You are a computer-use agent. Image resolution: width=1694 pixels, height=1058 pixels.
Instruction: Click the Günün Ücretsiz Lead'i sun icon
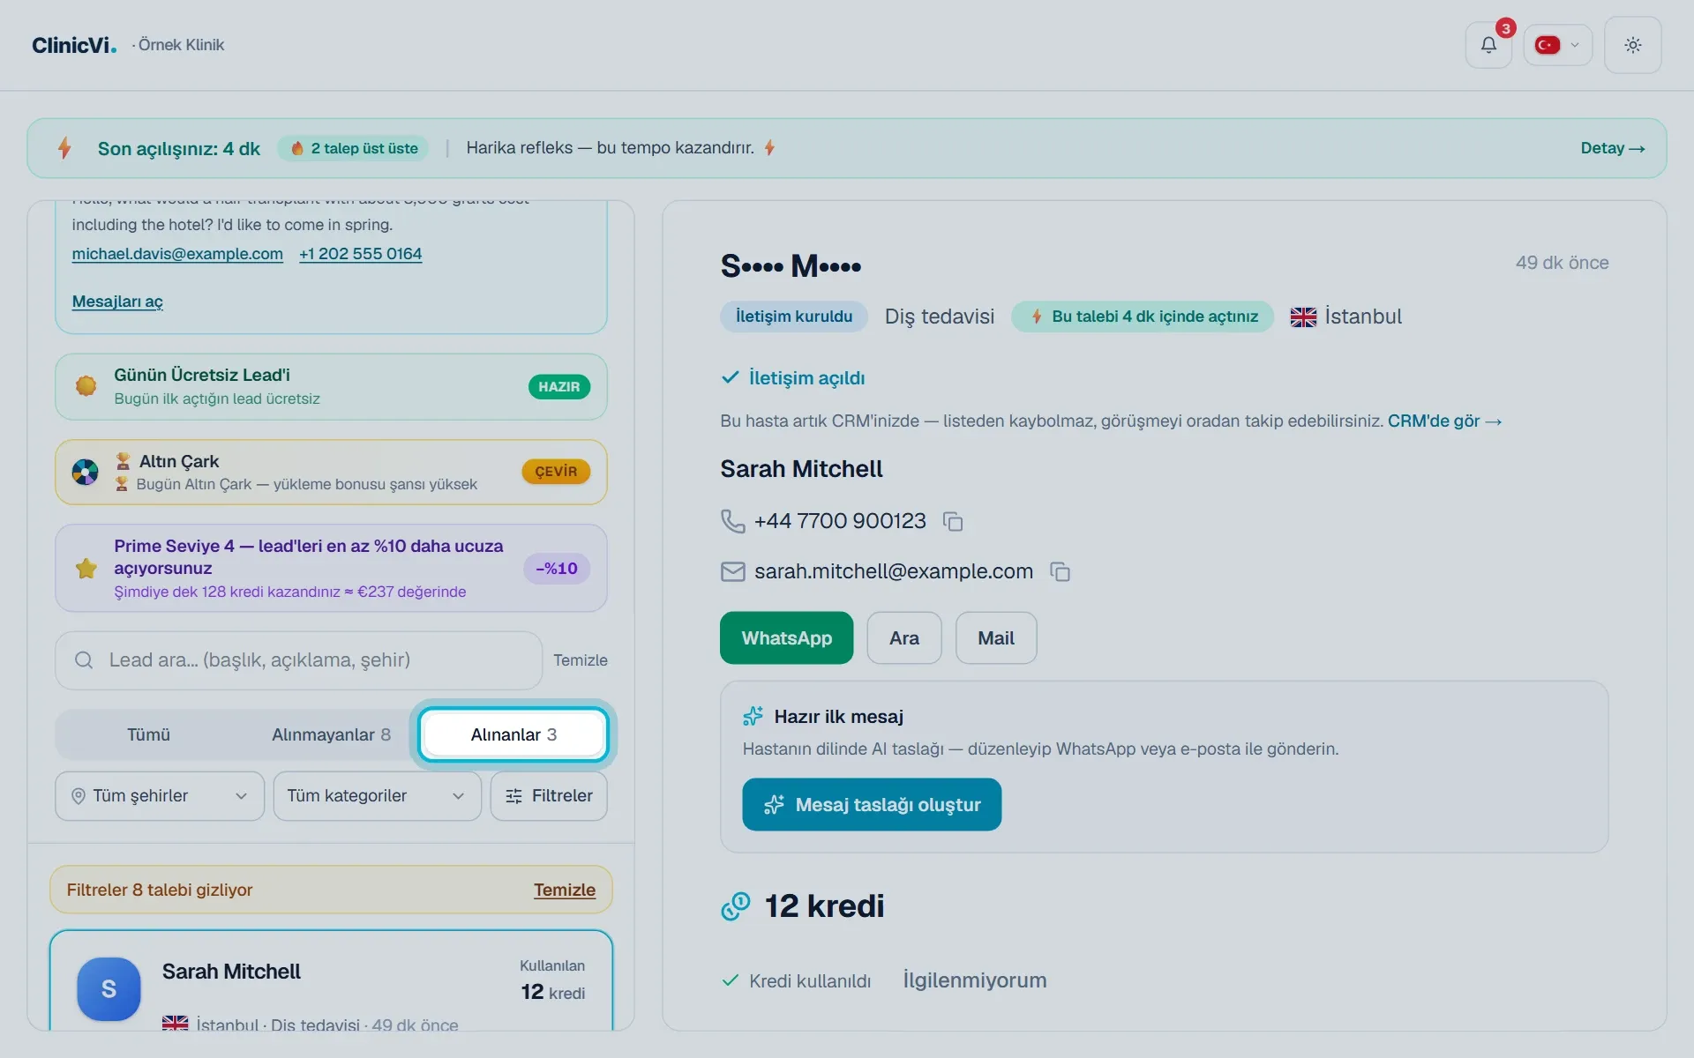[x=86, y=386]
